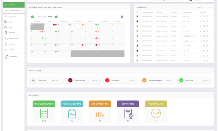The height and width of the screenshot is (131, 218).
Task: Edit Update Certificates 12/05/21 job
Action: 207,36
